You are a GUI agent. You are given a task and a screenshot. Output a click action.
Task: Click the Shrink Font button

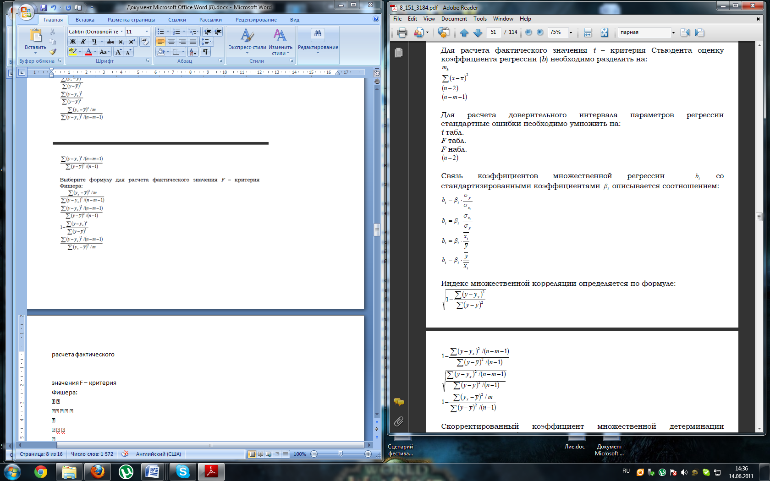[x=128, y=52]
